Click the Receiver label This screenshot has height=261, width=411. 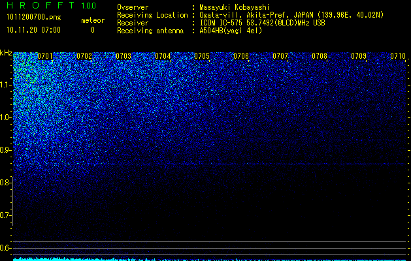click(x=133, y=23)
